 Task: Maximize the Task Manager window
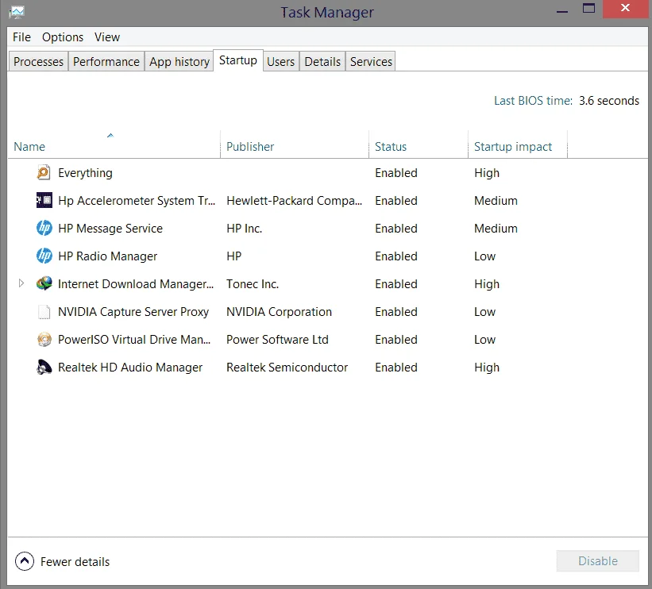(588, 8)
